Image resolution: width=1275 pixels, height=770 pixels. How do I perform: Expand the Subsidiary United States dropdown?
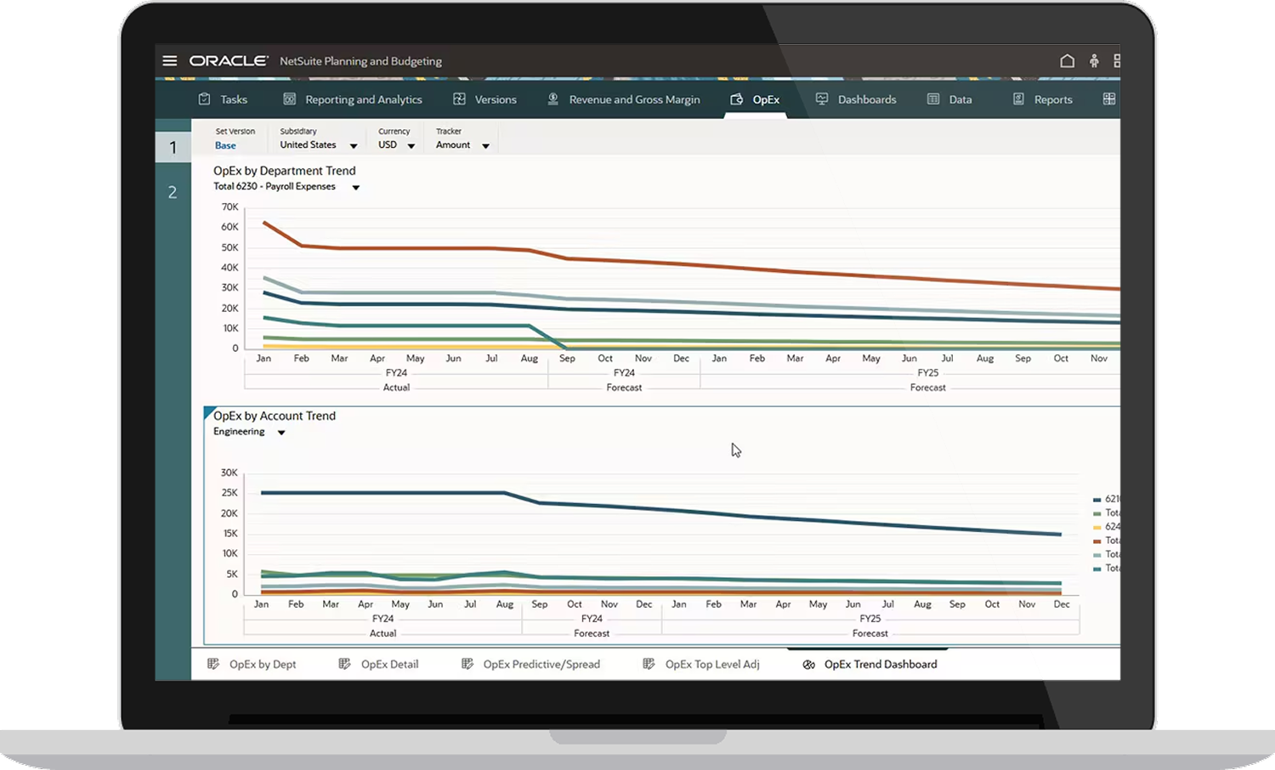(x=354, y=146)
